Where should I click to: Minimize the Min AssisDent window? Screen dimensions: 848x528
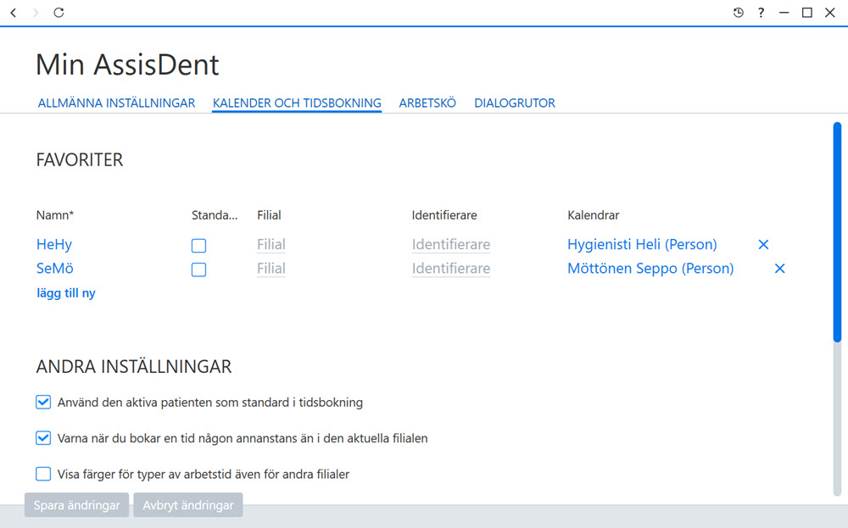click(x=784, y=13)
